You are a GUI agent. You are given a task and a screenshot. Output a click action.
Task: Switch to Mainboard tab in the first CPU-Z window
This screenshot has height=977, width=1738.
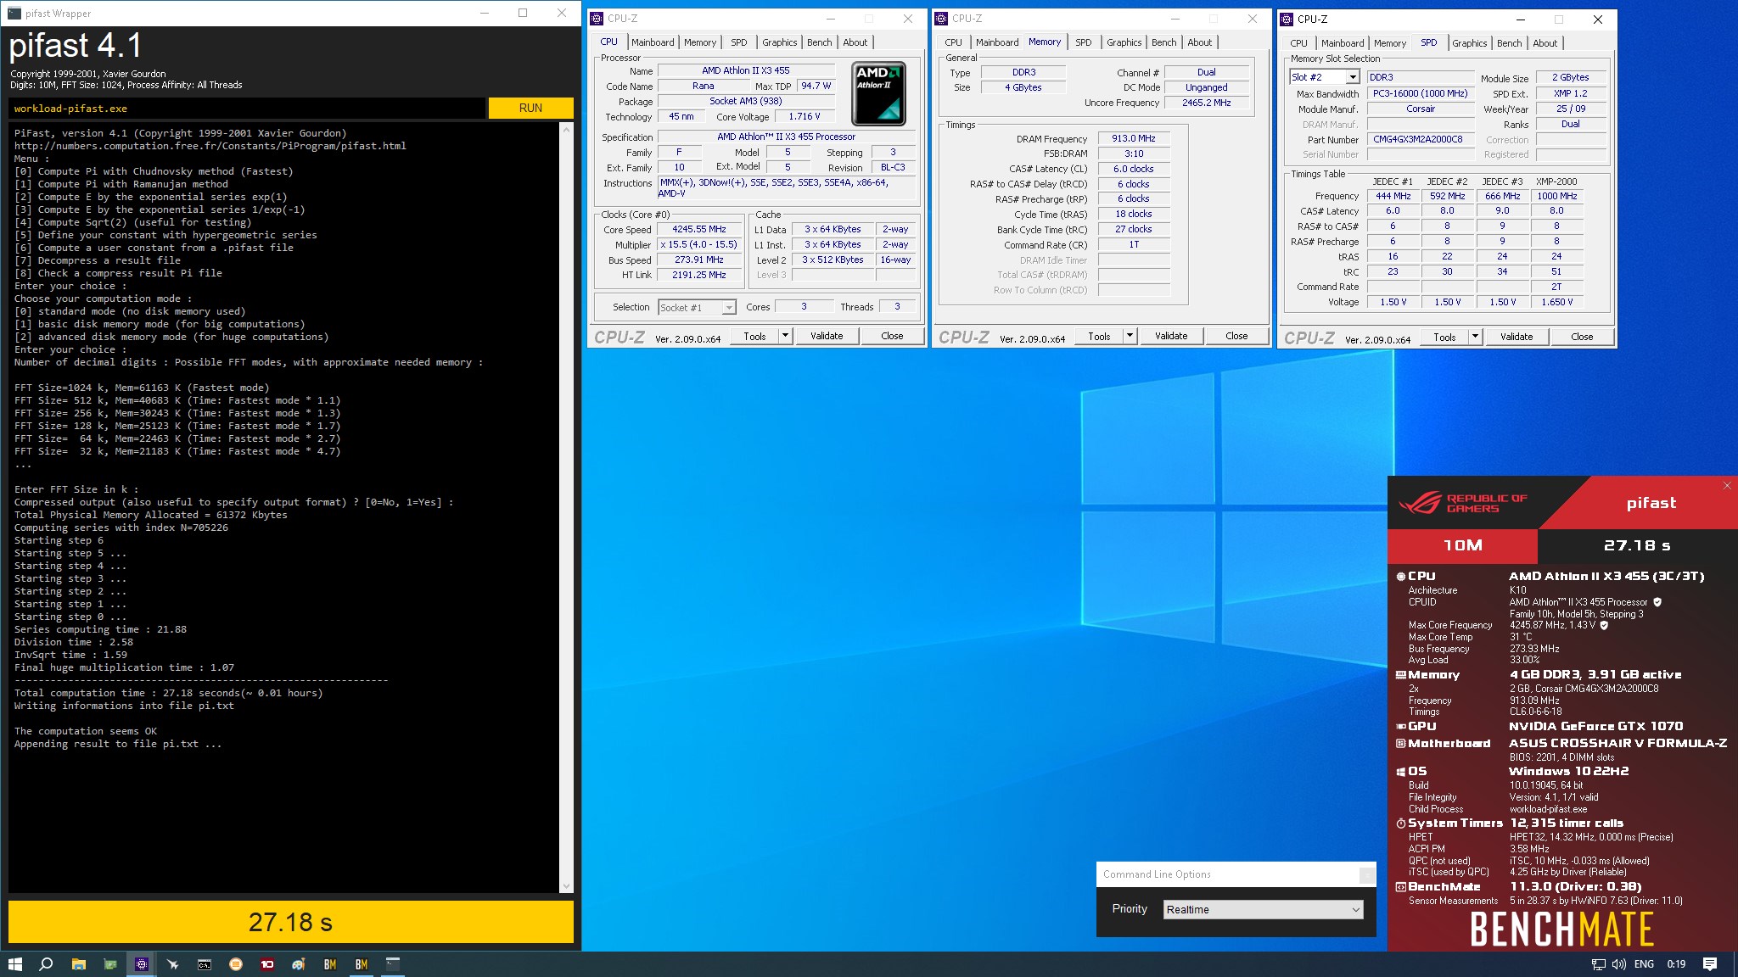pos(653,42)
